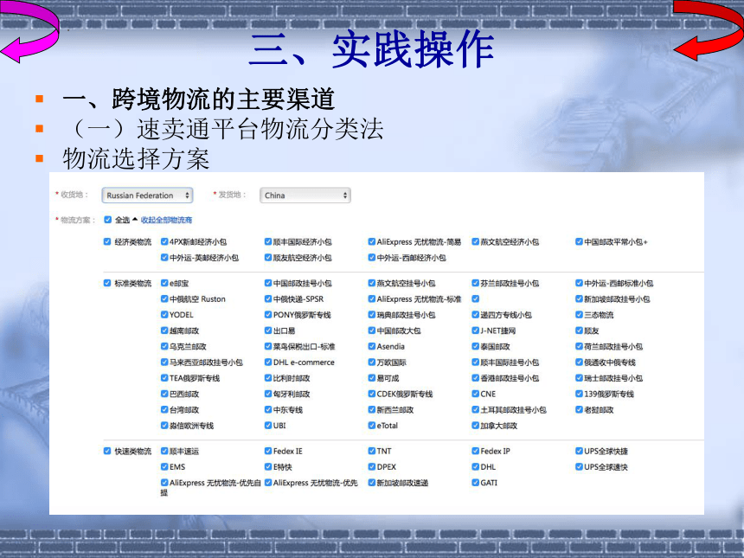Uncheck 中外运-西邮标准小包
The width and height of the screenshot is (744, 558).
pos(579,283)
